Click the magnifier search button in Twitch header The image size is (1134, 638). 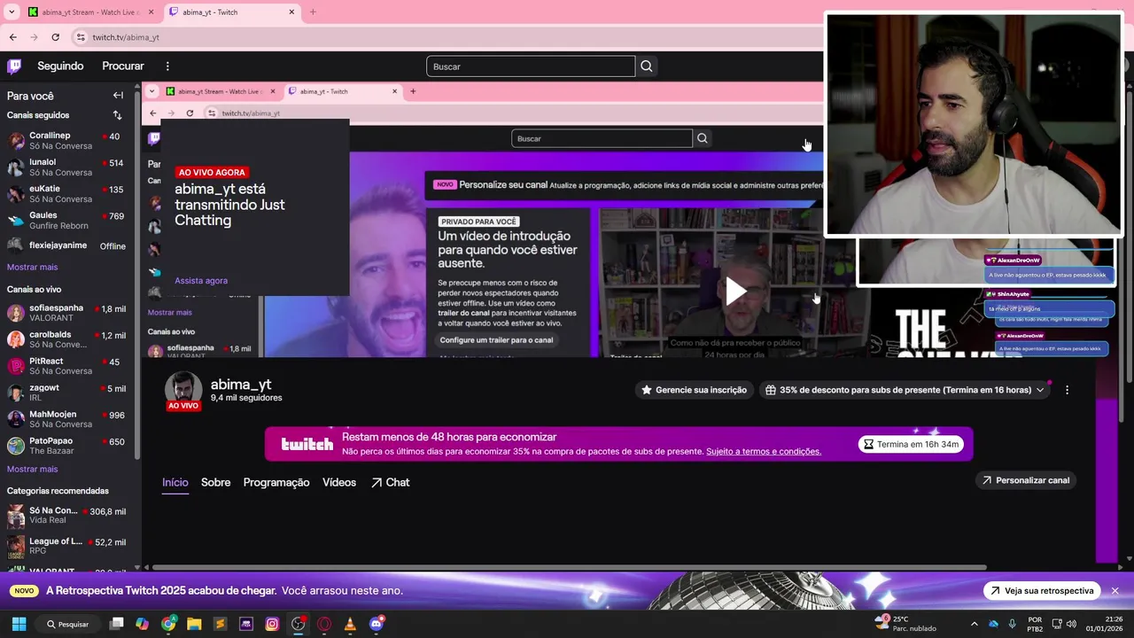(x=647, y=66)
